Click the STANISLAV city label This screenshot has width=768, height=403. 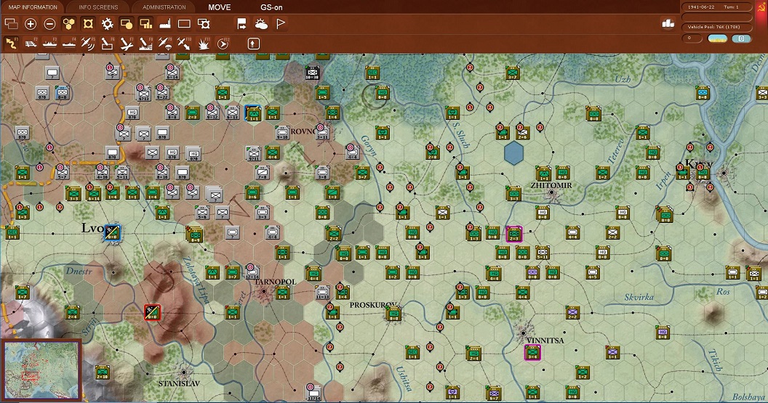click(x=179, y=383)
